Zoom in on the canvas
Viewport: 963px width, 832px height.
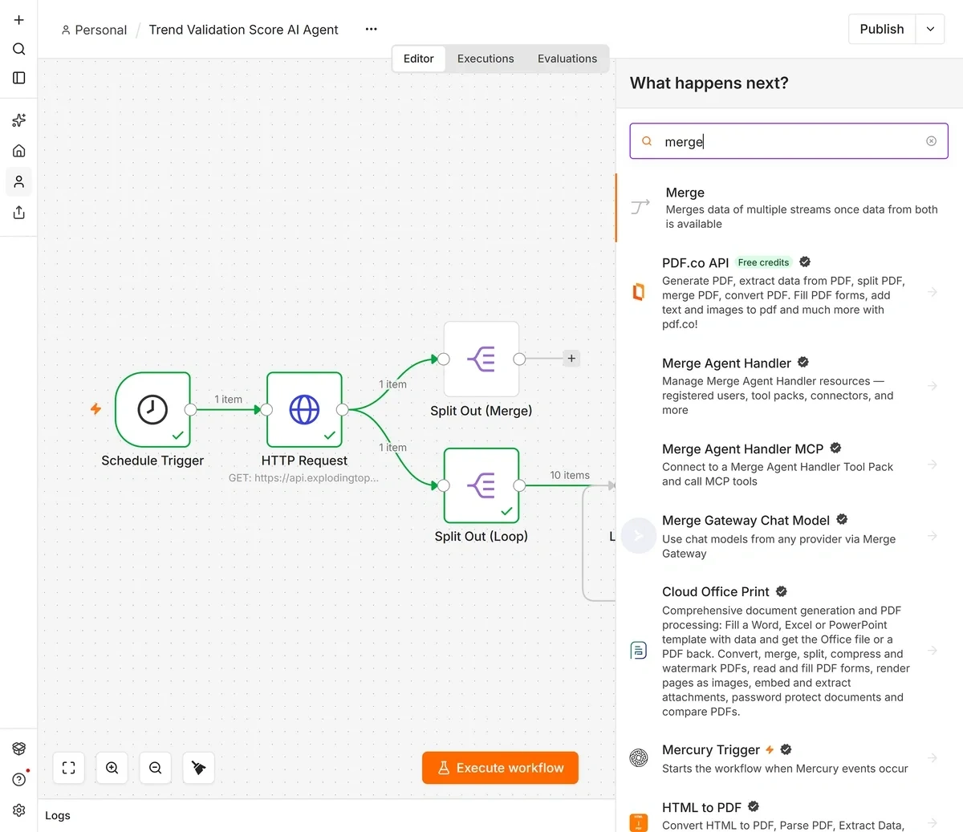[x=112, y=768]
